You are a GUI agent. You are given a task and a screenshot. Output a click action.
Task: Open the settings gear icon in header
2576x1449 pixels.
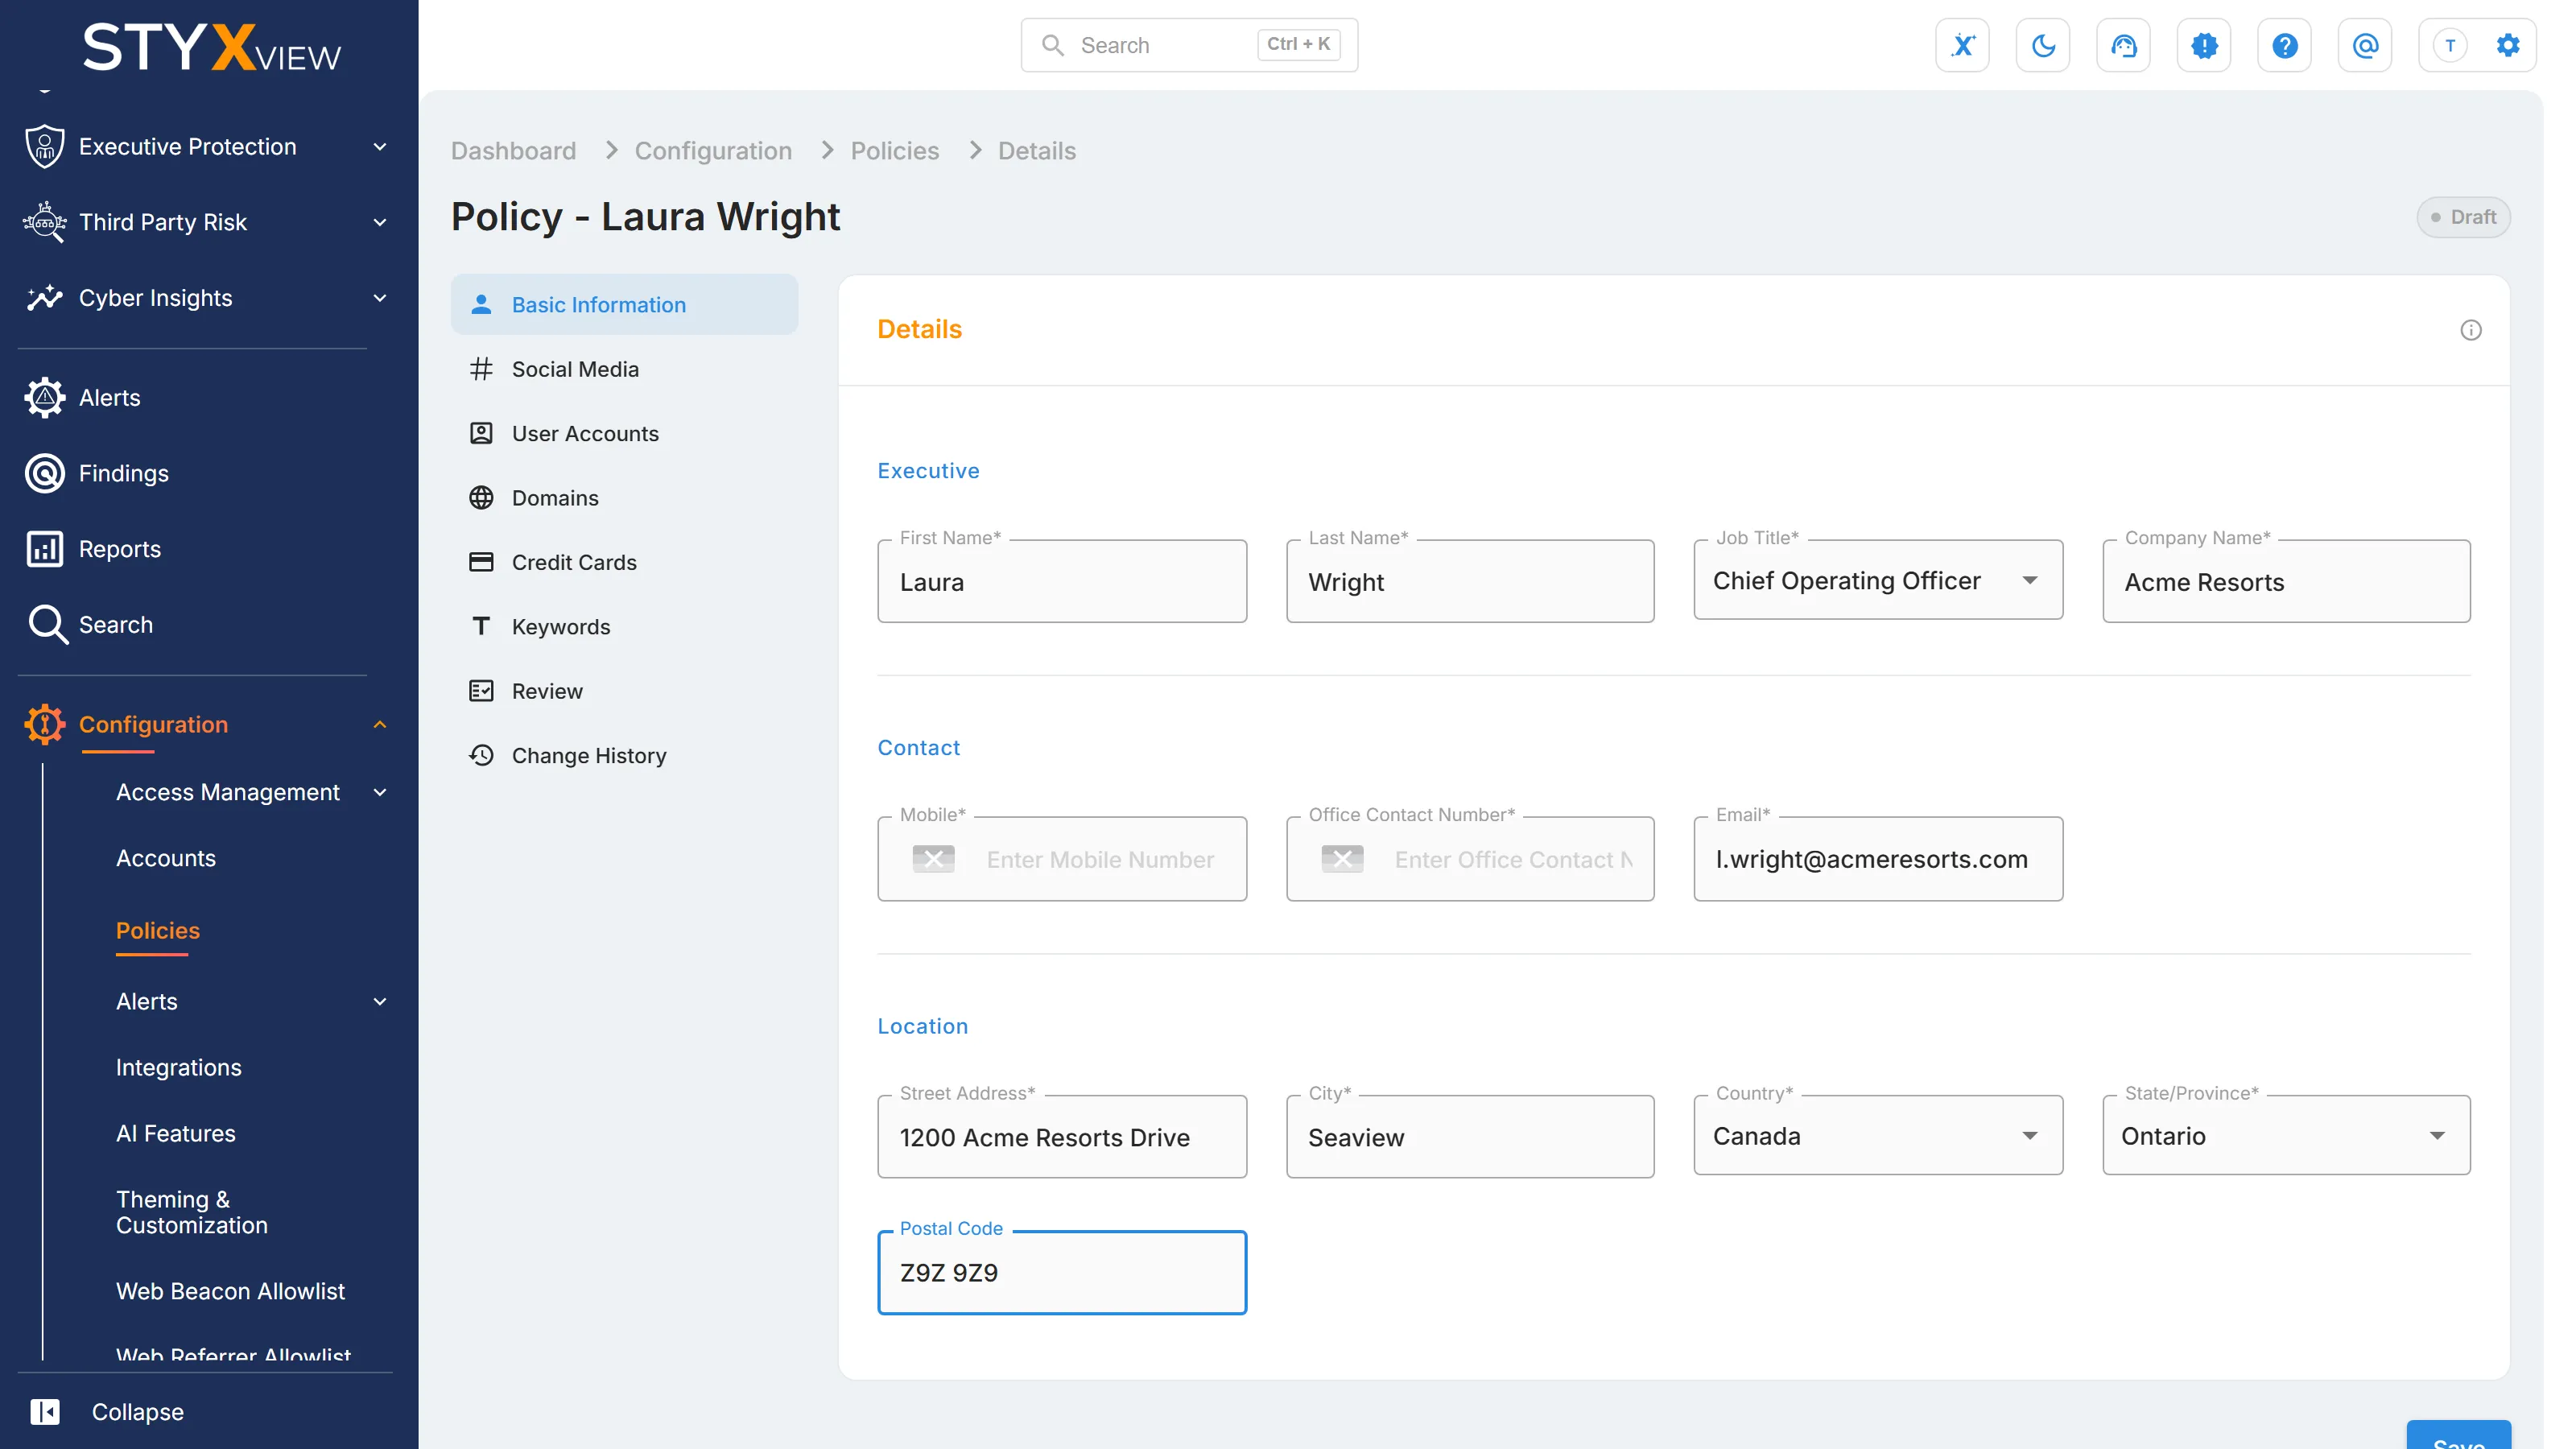pyautogui.click(x=2508, y=45)
